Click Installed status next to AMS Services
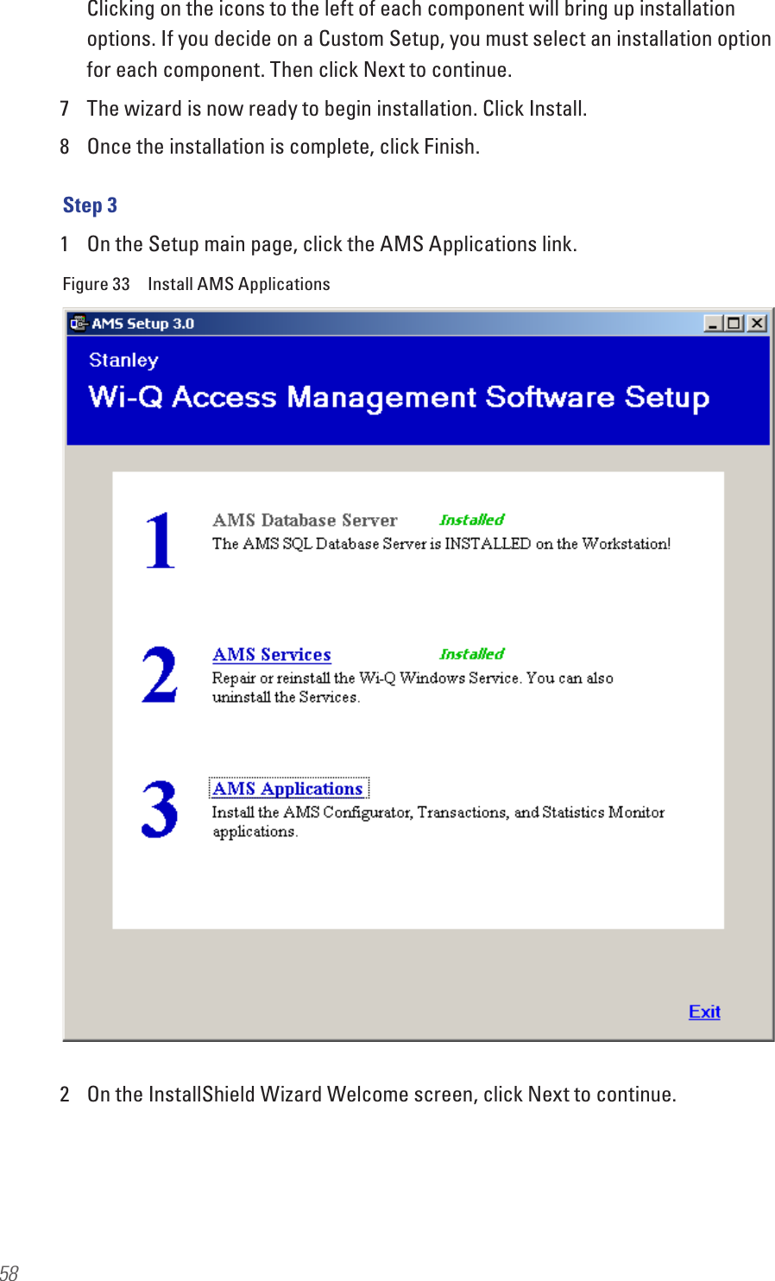 [x=471, y=653]
